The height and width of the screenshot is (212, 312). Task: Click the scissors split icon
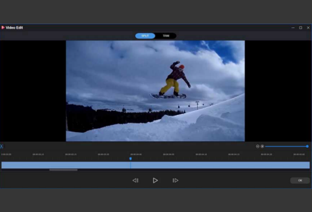click(x=1, y=146)
